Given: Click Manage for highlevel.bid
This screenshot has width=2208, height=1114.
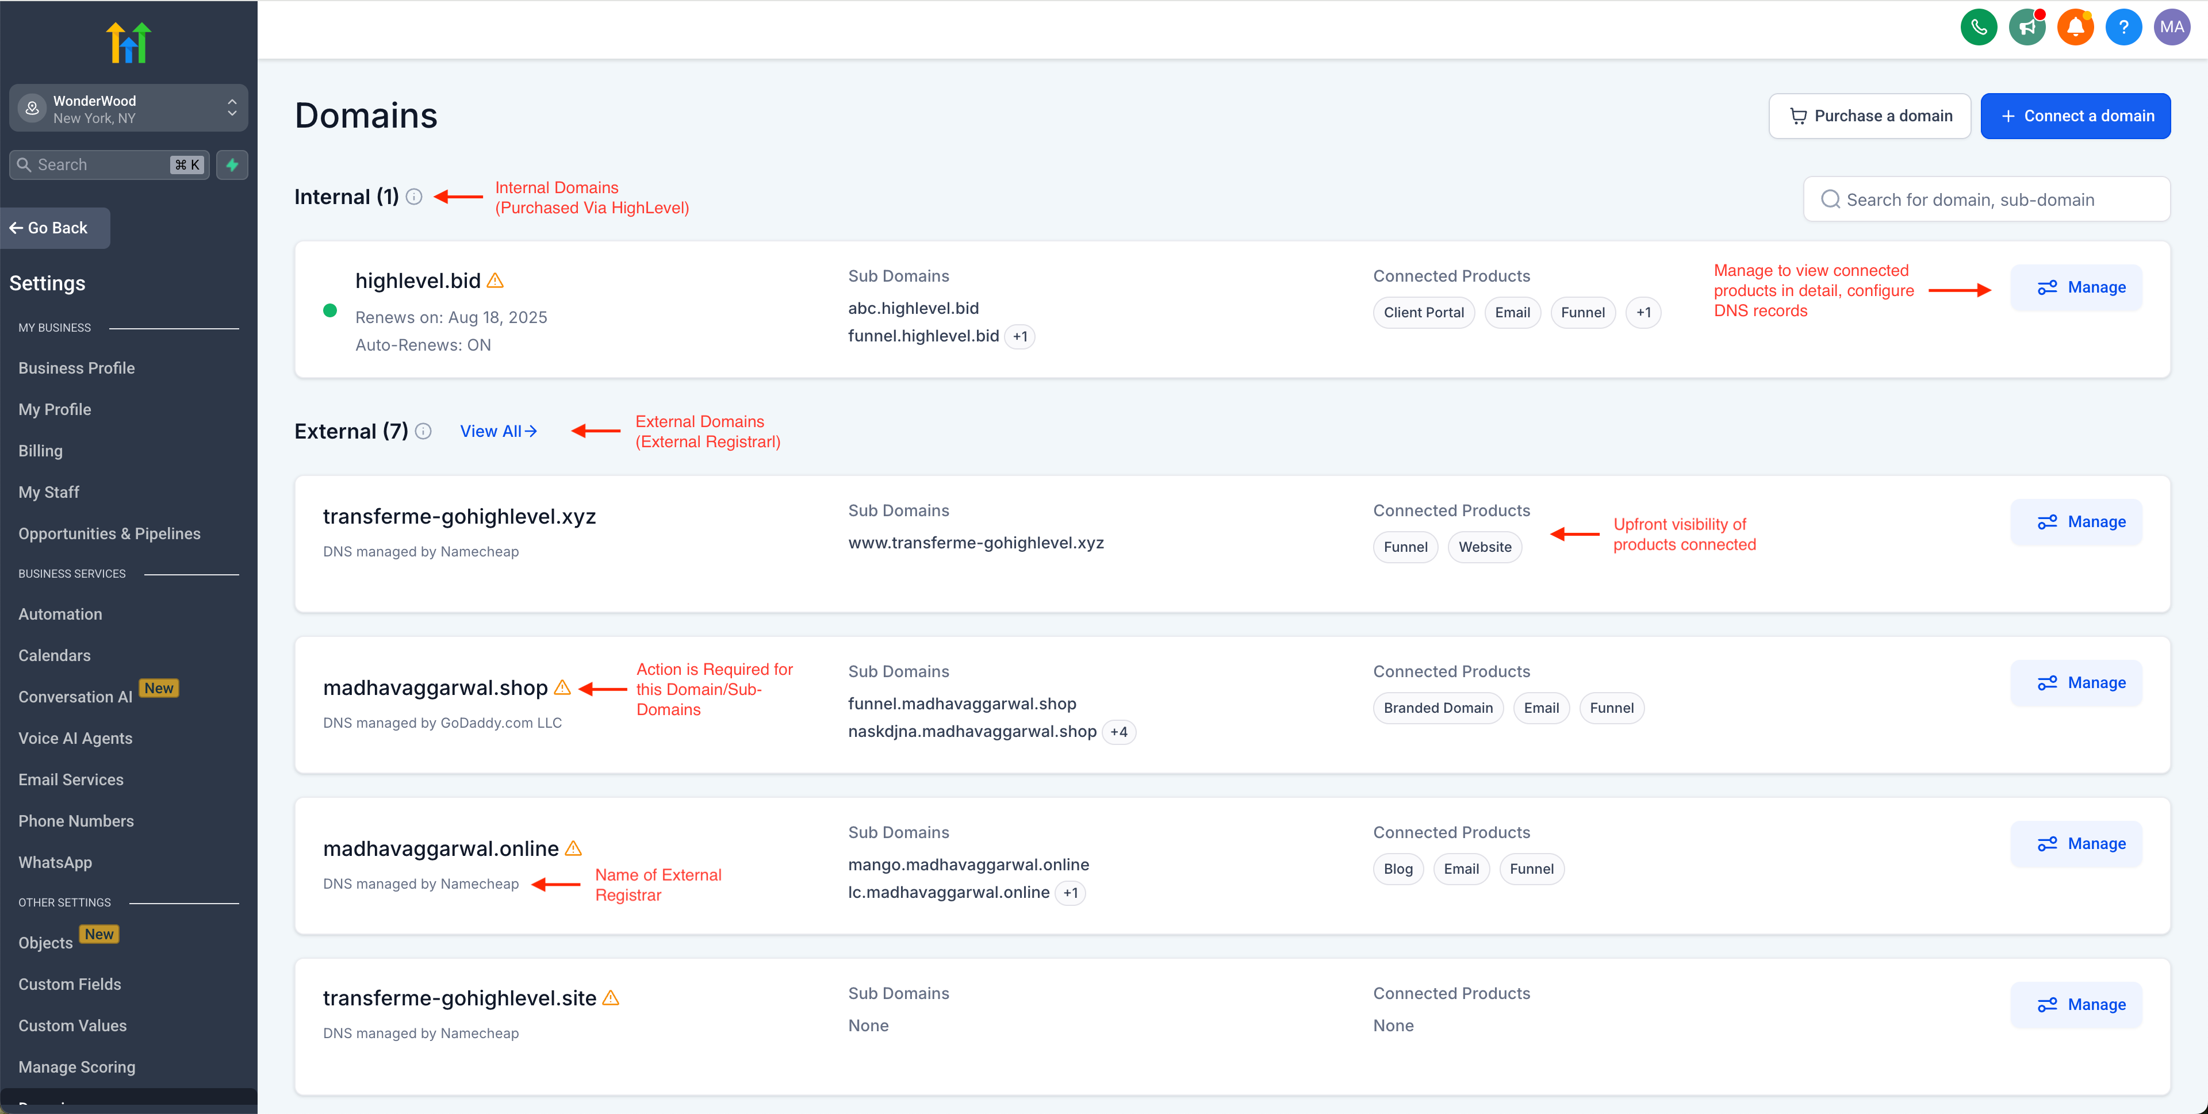Looking at the screenshot, I should [x=2076, y=287].
